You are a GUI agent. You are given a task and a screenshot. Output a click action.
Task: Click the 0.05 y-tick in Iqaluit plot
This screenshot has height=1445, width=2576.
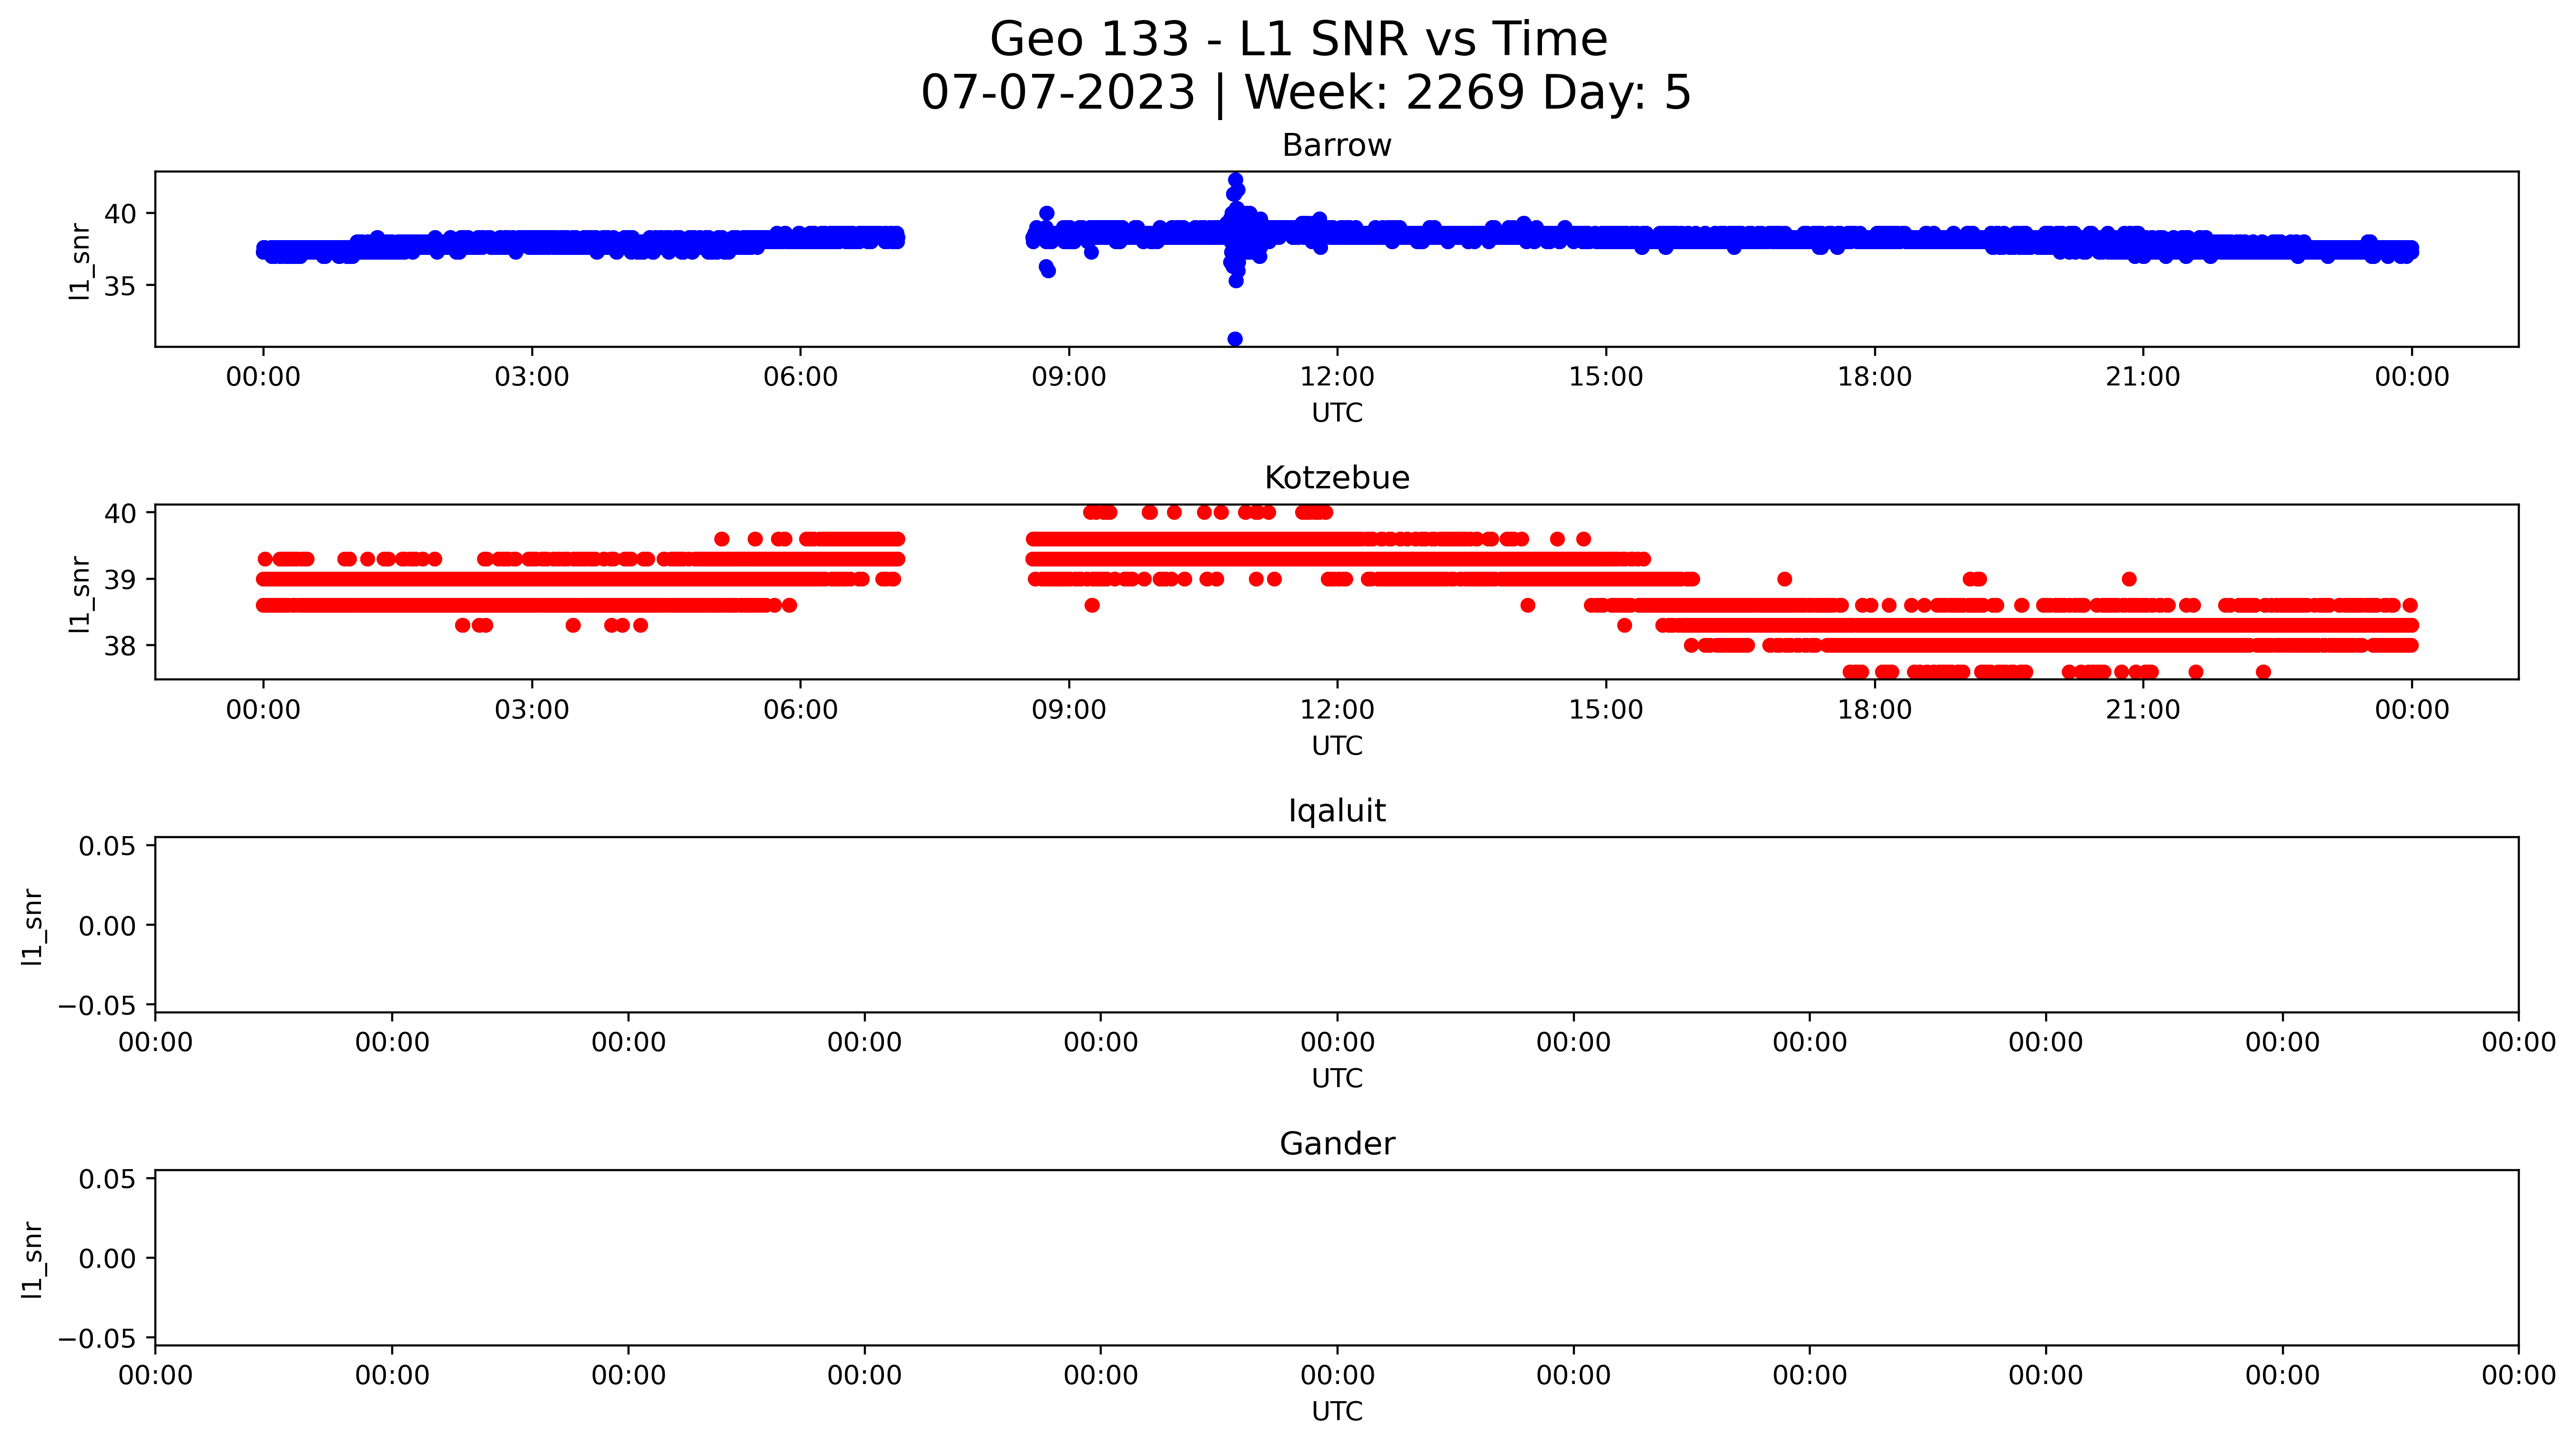(107, 847)
